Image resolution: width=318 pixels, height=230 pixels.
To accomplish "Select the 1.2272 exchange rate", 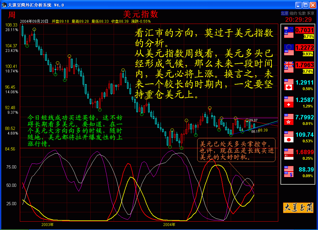I will 304,48.
